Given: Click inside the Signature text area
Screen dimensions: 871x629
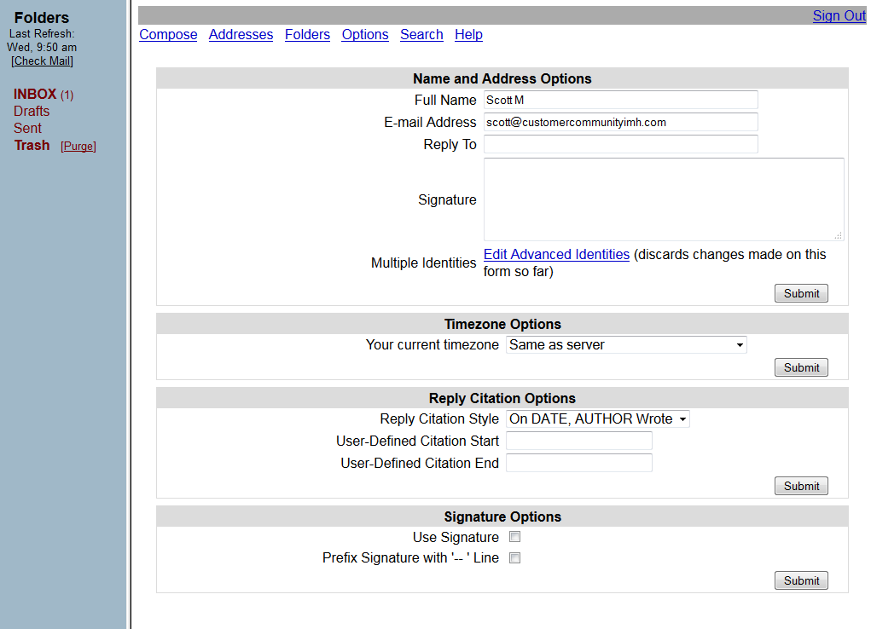Looking at the screenshot, I should [664, 199].
